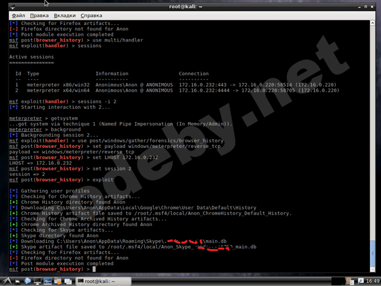Viewport: 381px width, 286px height.
Task: Click the 'getsystem' command text
Action: (64, 119)
